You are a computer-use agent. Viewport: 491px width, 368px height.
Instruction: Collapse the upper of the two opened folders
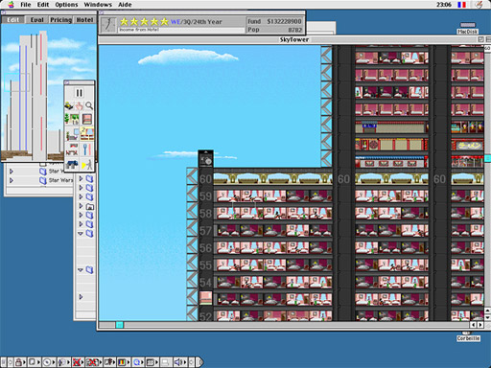pos(81,234)
